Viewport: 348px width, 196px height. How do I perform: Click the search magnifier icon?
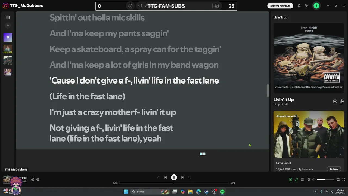140,6
